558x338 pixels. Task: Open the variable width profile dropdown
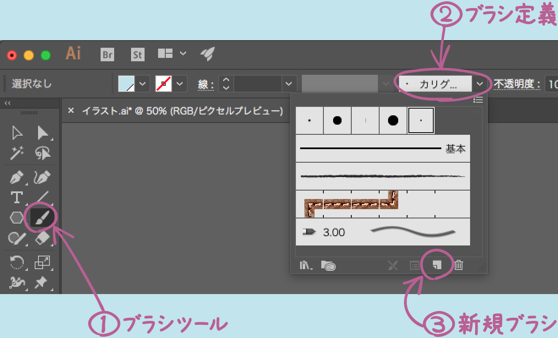tap(385, 83)
